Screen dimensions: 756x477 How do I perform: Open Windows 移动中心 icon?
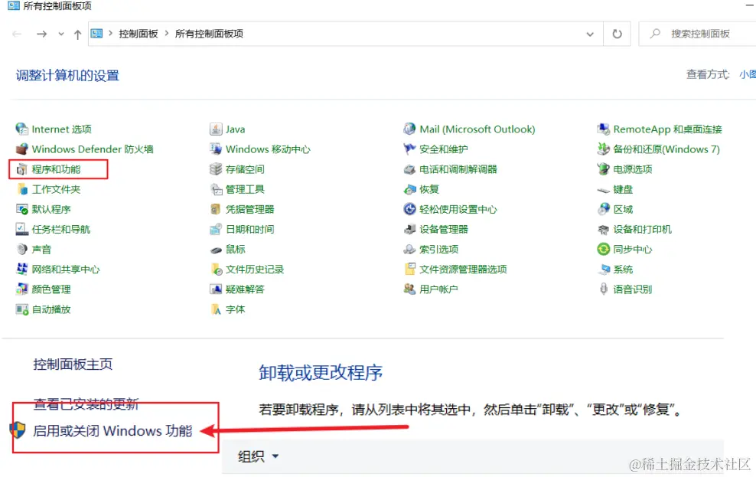coord(216,149)
